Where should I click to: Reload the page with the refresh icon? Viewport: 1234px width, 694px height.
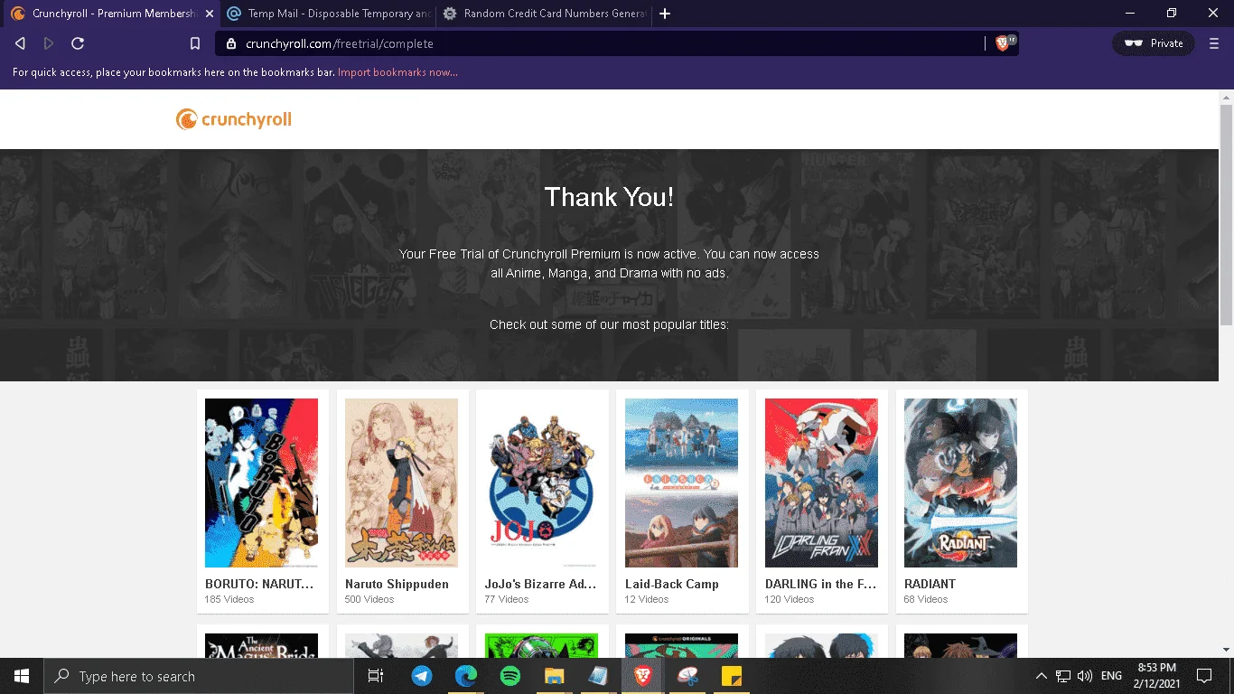point(78,43)
